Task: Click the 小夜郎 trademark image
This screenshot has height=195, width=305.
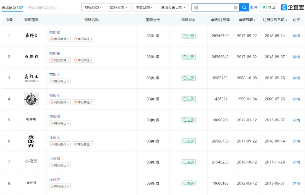Action: pyautogui.click(x=31, y=161)
